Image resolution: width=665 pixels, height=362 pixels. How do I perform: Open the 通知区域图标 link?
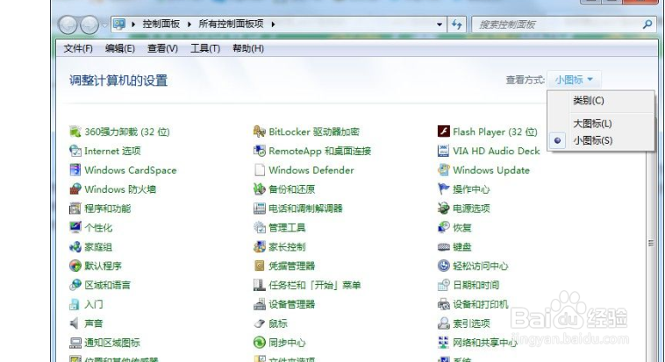point(112,343)
